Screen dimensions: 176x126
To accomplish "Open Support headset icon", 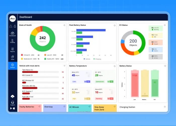I will [x=13, y=102].
